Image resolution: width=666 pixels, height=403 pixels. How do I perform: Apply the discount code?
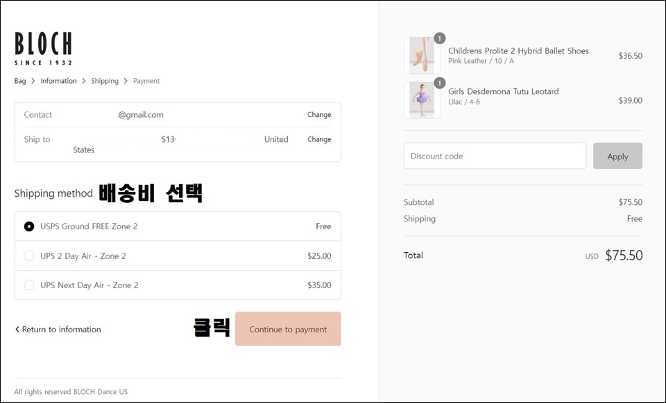(x=617, y=156)
